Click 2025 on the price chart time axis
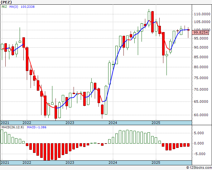The height and width of the screenshot is (170, 212). pyautogui.click(x=156, y=123)
